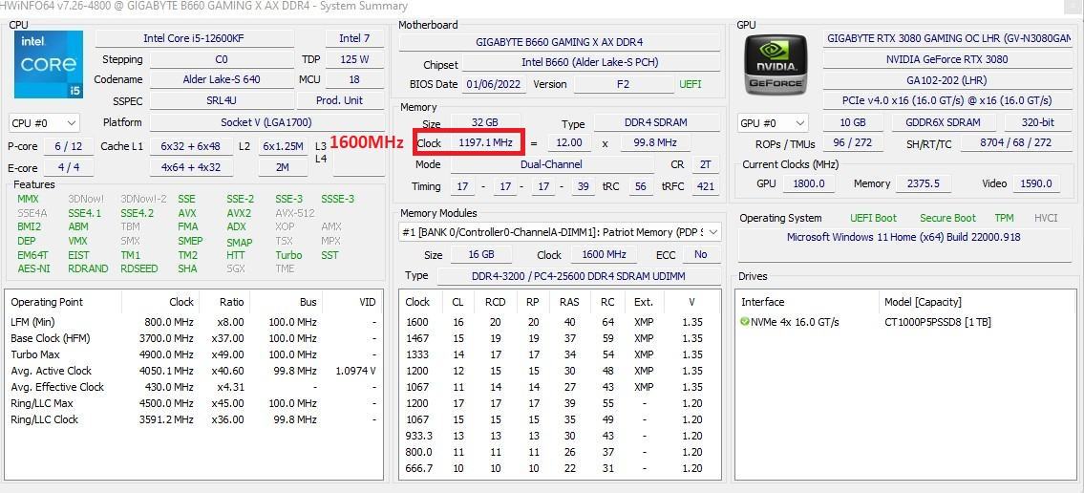This screenshot has width=1084, height=493.
Task: Click the BIOS version F2 field
Action: click(624, 84)
